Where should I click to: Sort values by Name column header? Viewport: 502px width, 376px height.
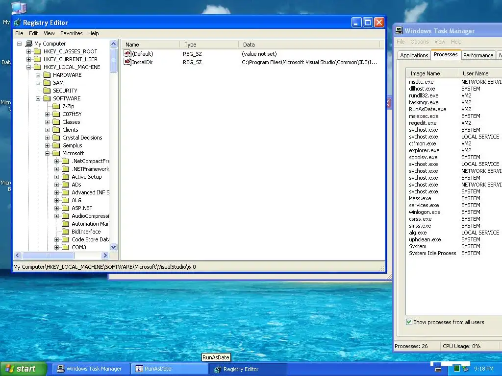(x=150, y=45)
